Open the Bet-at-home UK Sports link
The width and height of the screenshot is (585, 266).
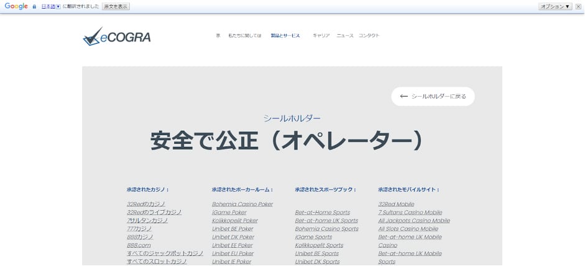pyautogui.click(x=326, y=221)
